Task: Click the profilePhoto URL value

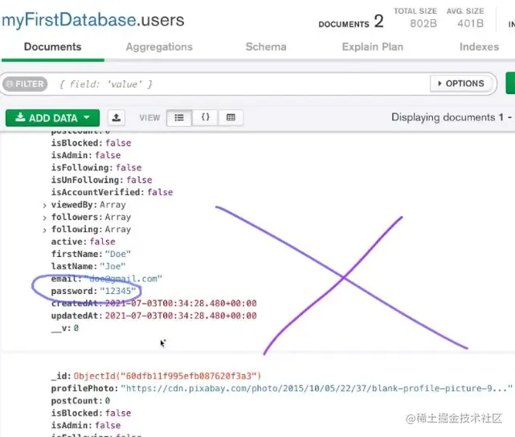Action: 317,389
